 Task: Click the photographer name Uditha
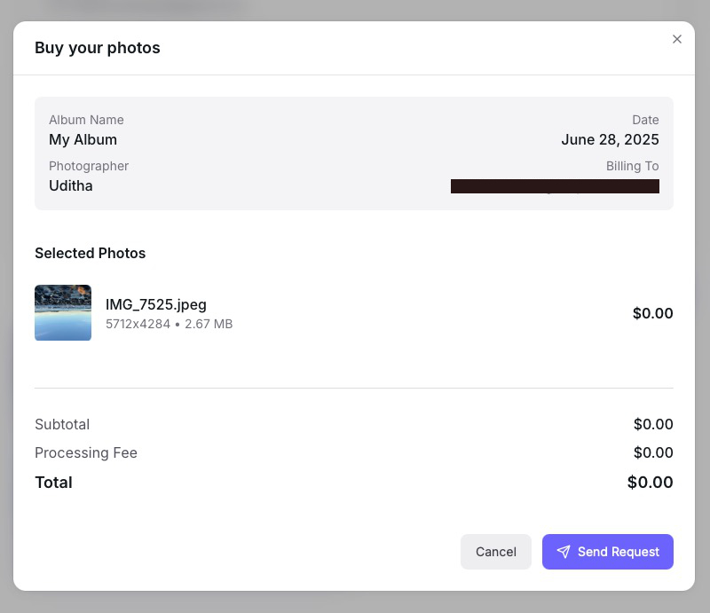[x=71, y=185]
